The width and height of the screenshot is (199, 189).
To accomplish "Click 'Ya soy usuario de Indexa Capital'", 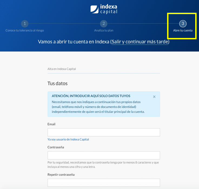I will (x=68, y=139).
